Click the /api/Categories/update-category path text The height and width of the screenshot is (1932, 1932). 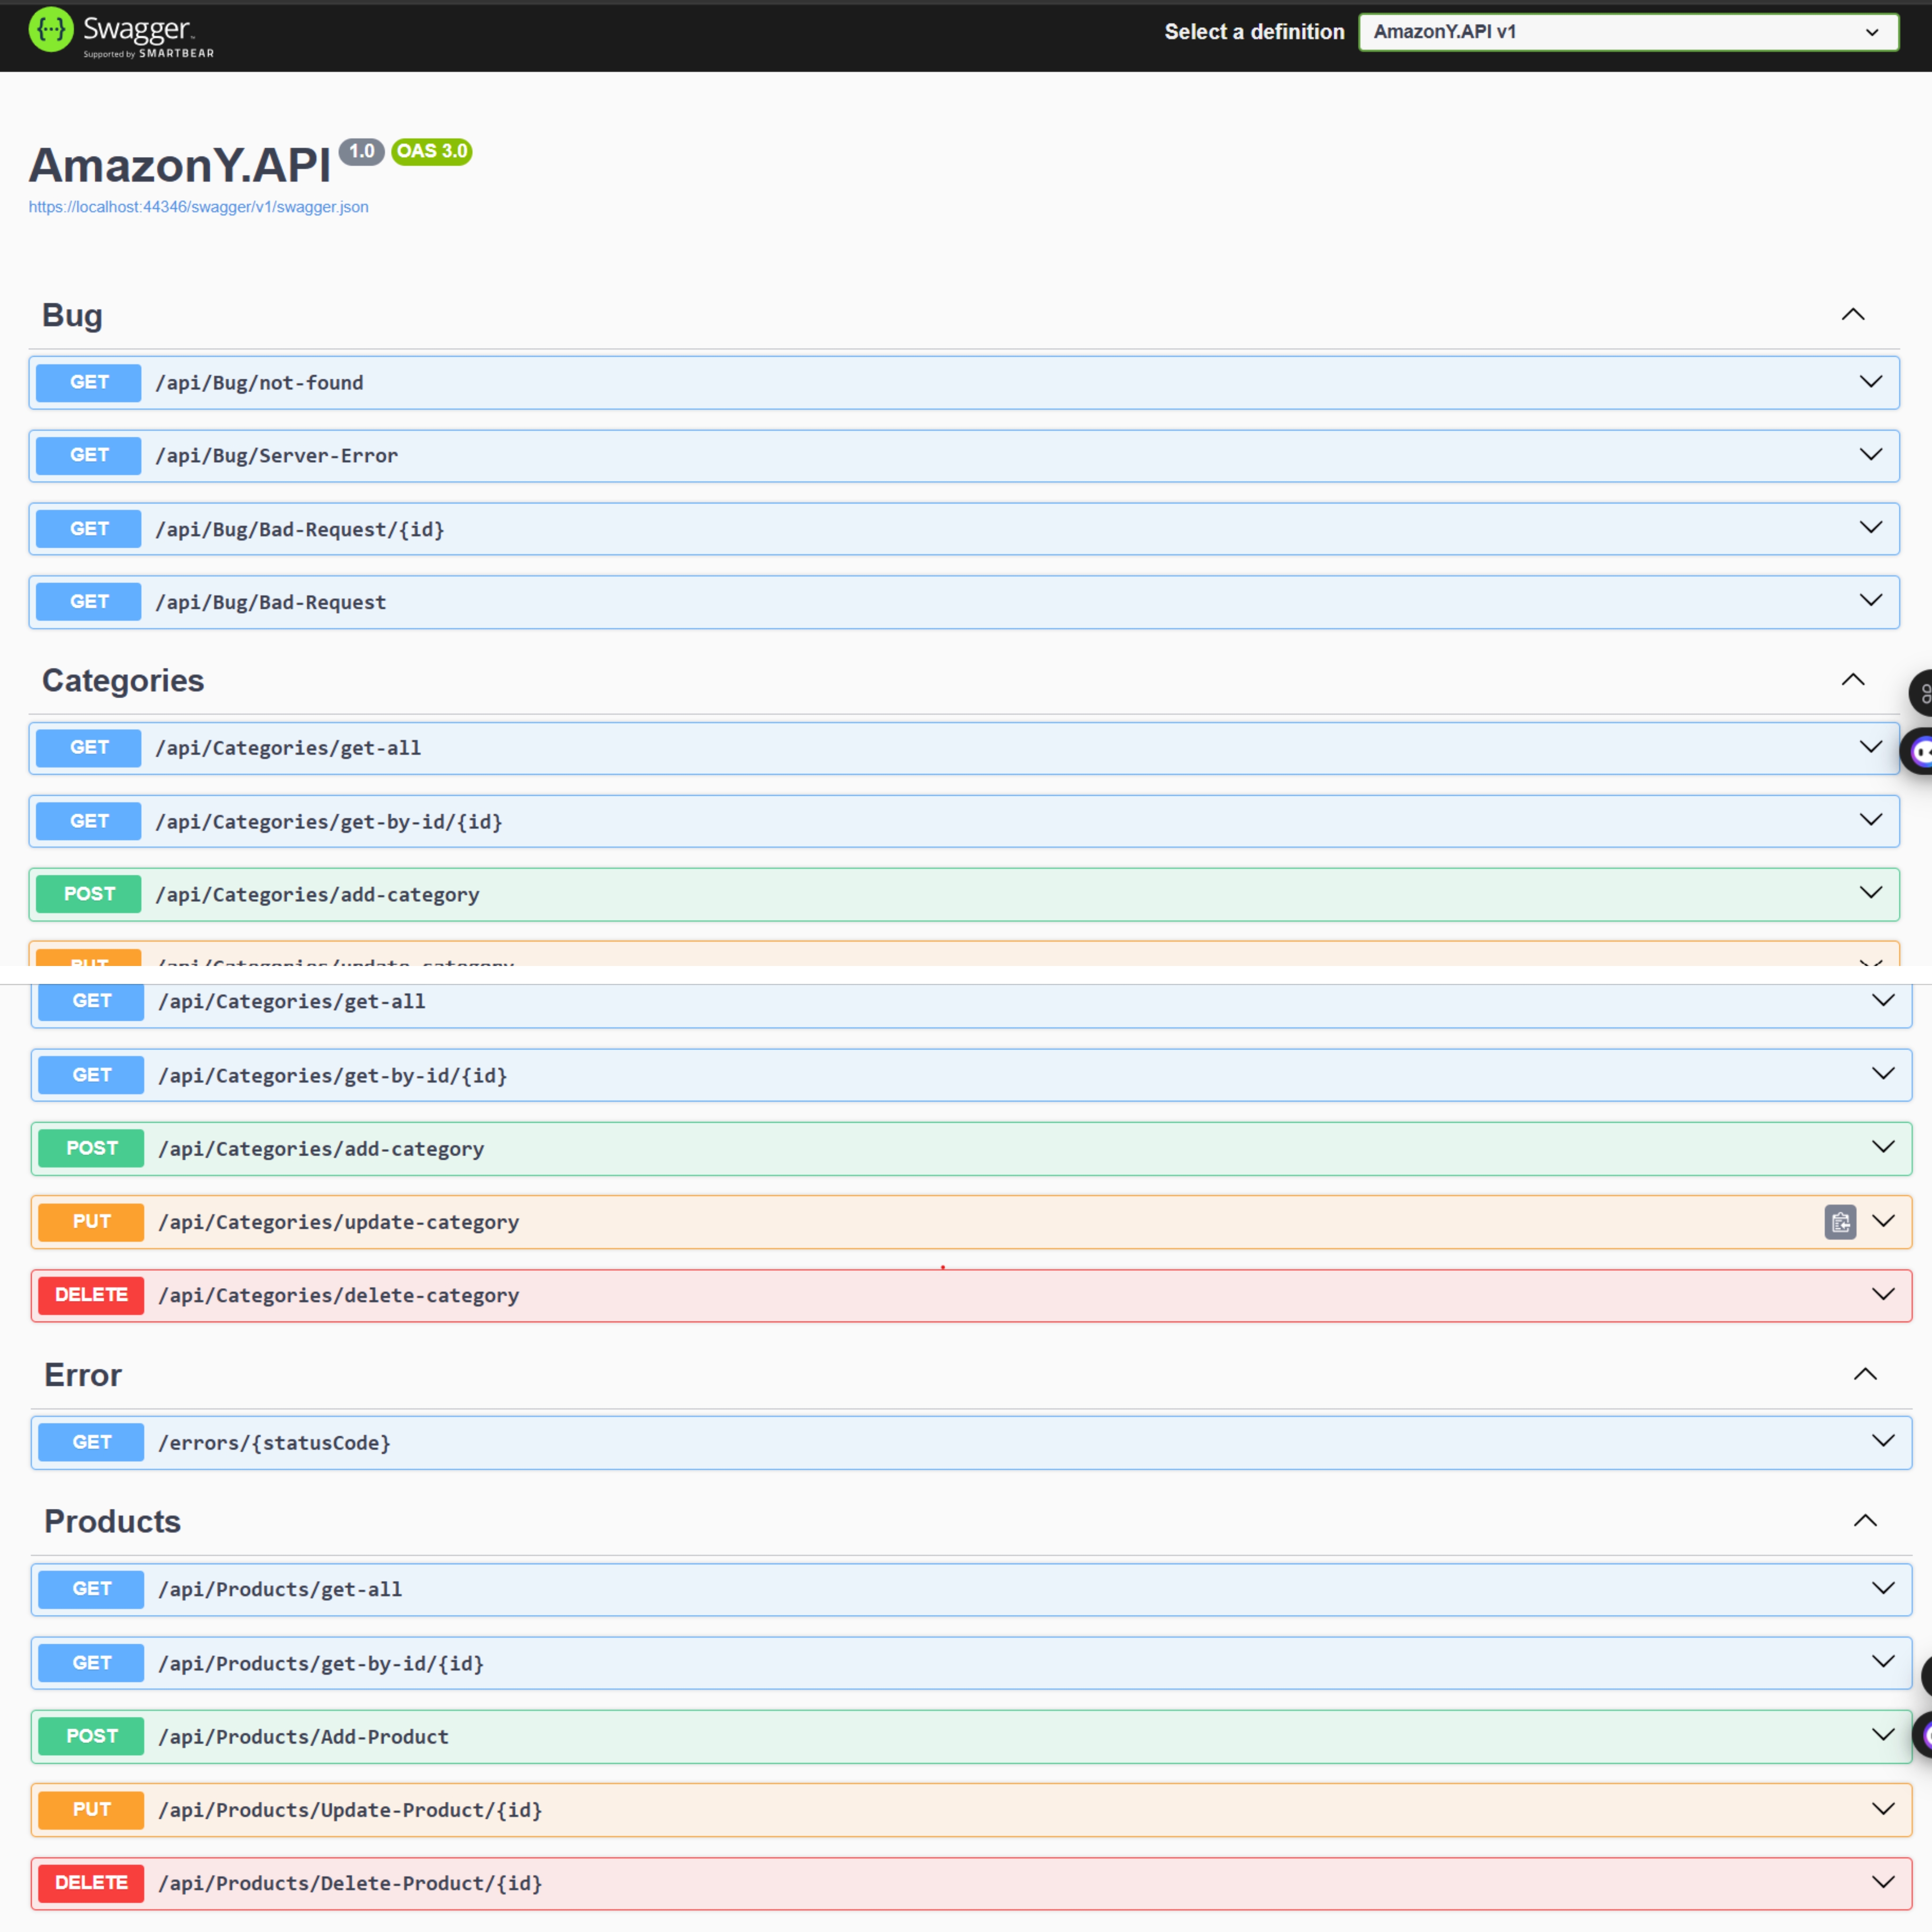(x=339, y=1222)
